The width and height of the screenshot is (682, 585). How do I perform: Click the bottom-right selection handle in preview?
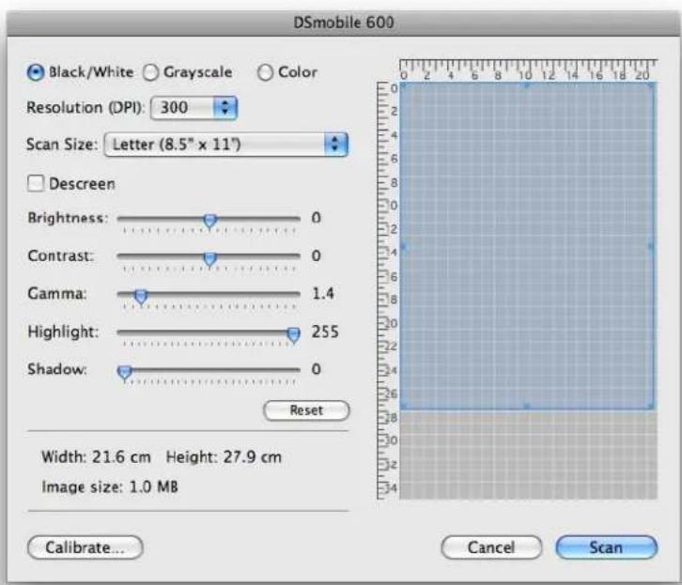click(652, 407)
